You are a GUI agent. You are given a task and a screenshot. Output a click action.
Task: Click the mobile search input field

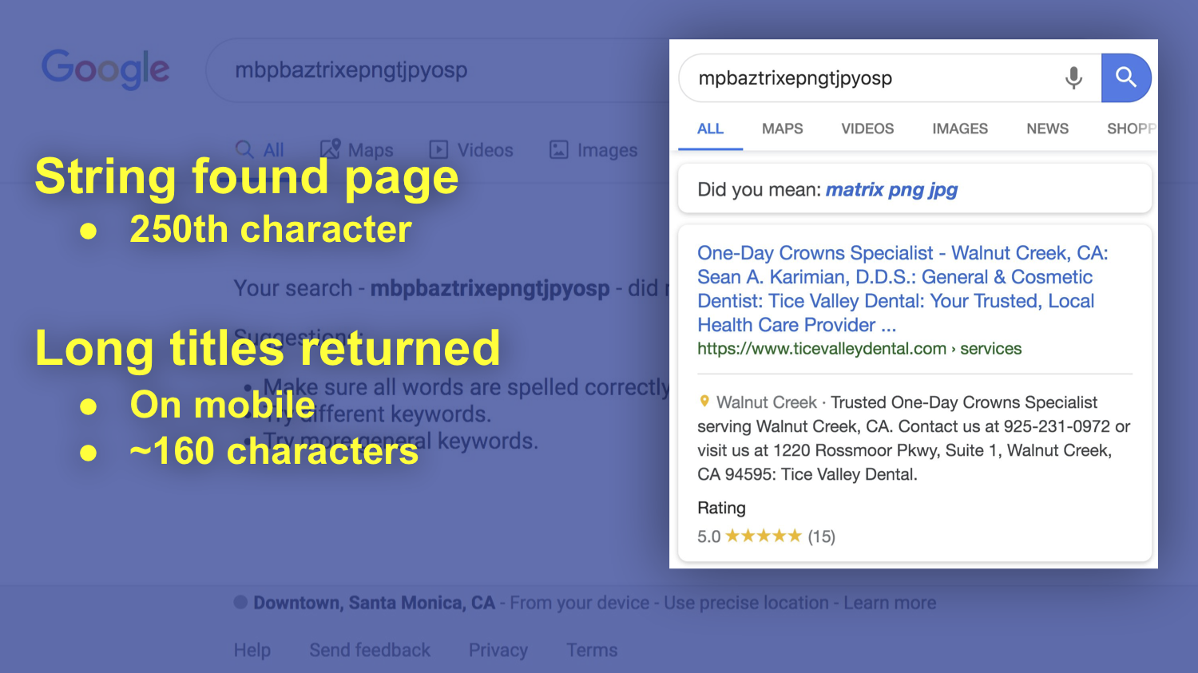871,78
